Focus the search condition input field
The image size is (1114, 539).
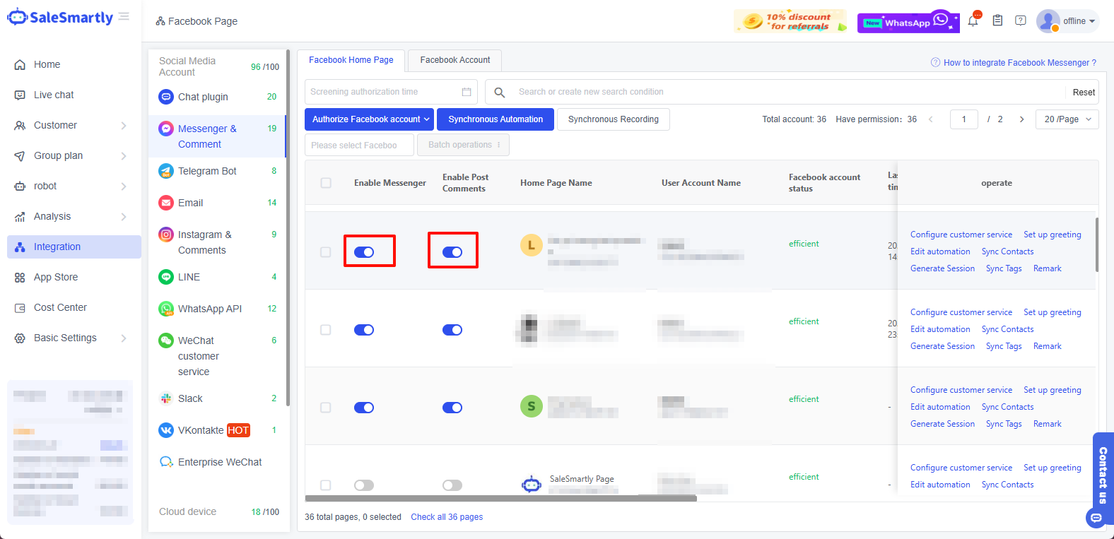[x=788, y=92]
